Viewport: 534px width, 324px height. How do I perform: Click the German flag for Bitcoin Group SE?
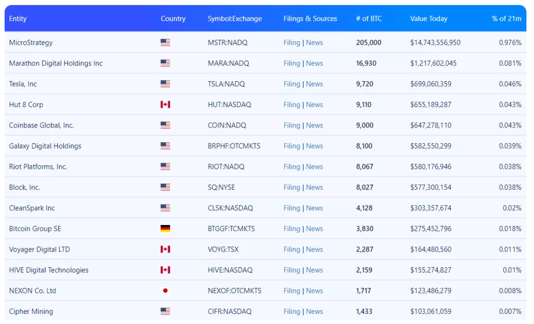click(x=165, y=229)
